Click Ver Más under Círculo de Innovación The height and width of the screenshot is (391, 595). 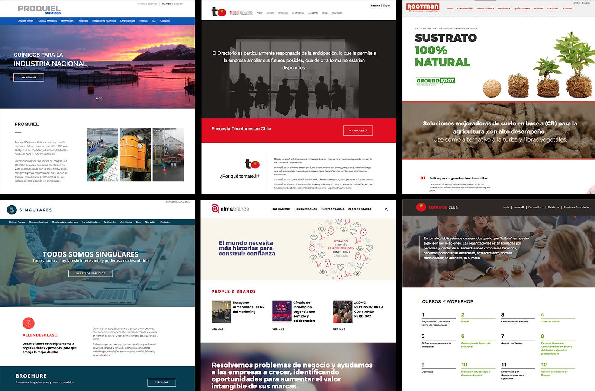(x=278, y=330)
